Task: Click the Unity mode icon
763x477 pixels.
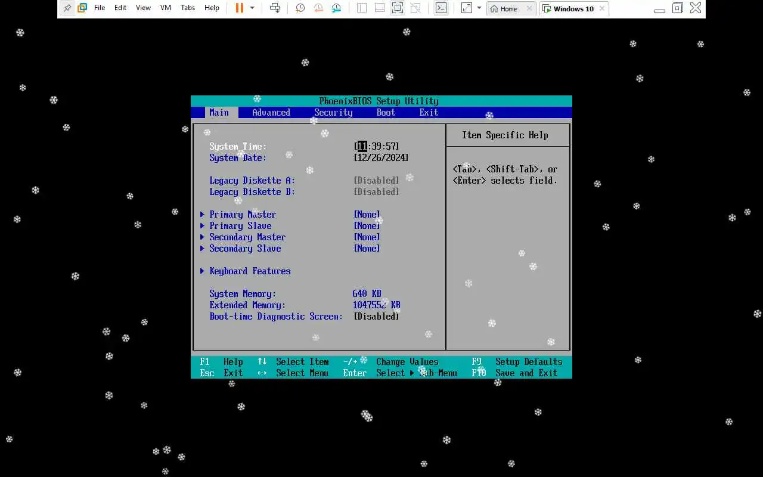Action: point(415,8)
